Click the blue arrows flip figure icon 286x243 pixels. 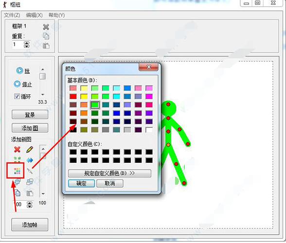(x=30, y=160)
